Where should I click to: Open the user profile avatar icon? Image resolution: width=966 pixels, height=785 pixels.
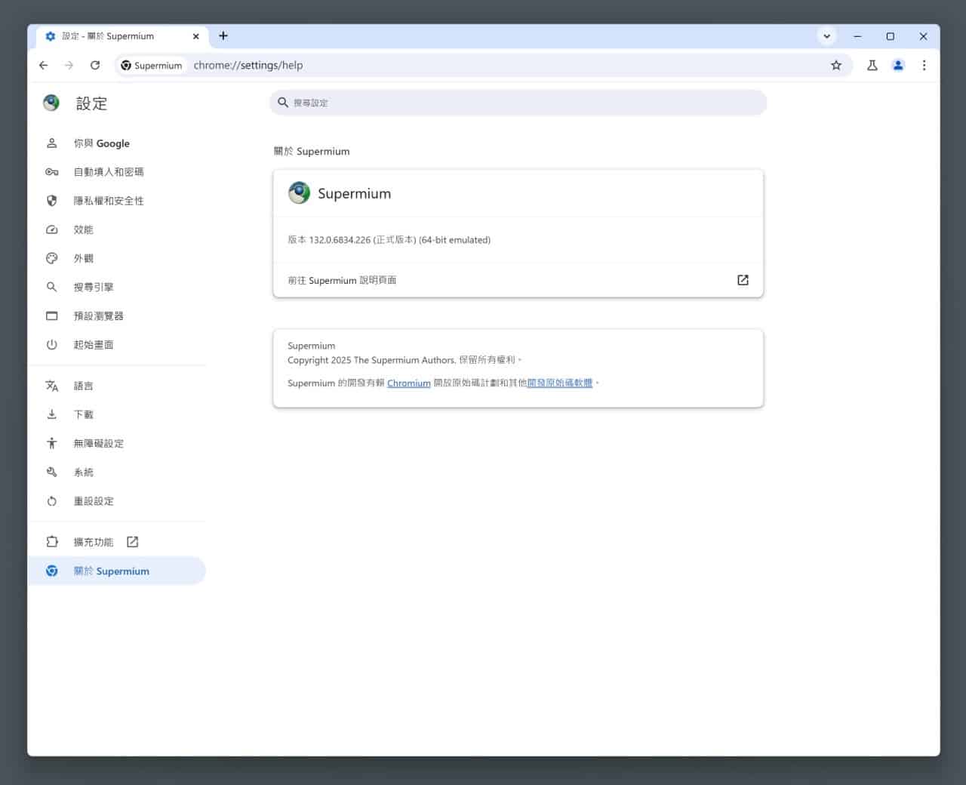coord(898,66)
